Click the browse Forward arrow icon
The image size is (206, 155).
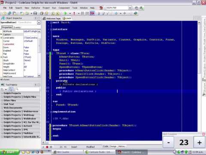pyautogui.click(x=124, y=13)
